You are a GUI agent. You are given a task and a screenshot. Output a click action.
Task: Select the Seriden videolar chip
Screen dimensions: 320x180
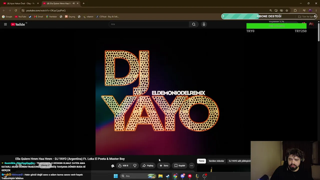click(x=216, y=161)
